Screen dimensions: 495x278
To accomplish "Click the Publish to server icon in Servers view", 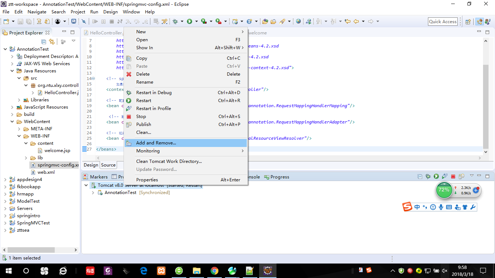I will [x=461, y=177].
